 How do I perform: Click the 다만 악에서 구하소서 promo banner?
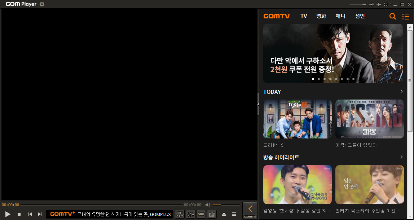pos(333,53)
